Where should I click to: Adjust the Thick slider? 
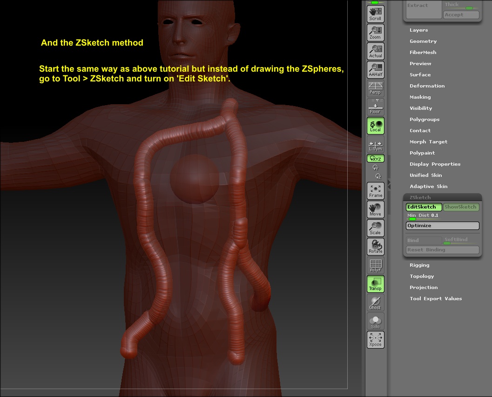[x=461, y=5]
